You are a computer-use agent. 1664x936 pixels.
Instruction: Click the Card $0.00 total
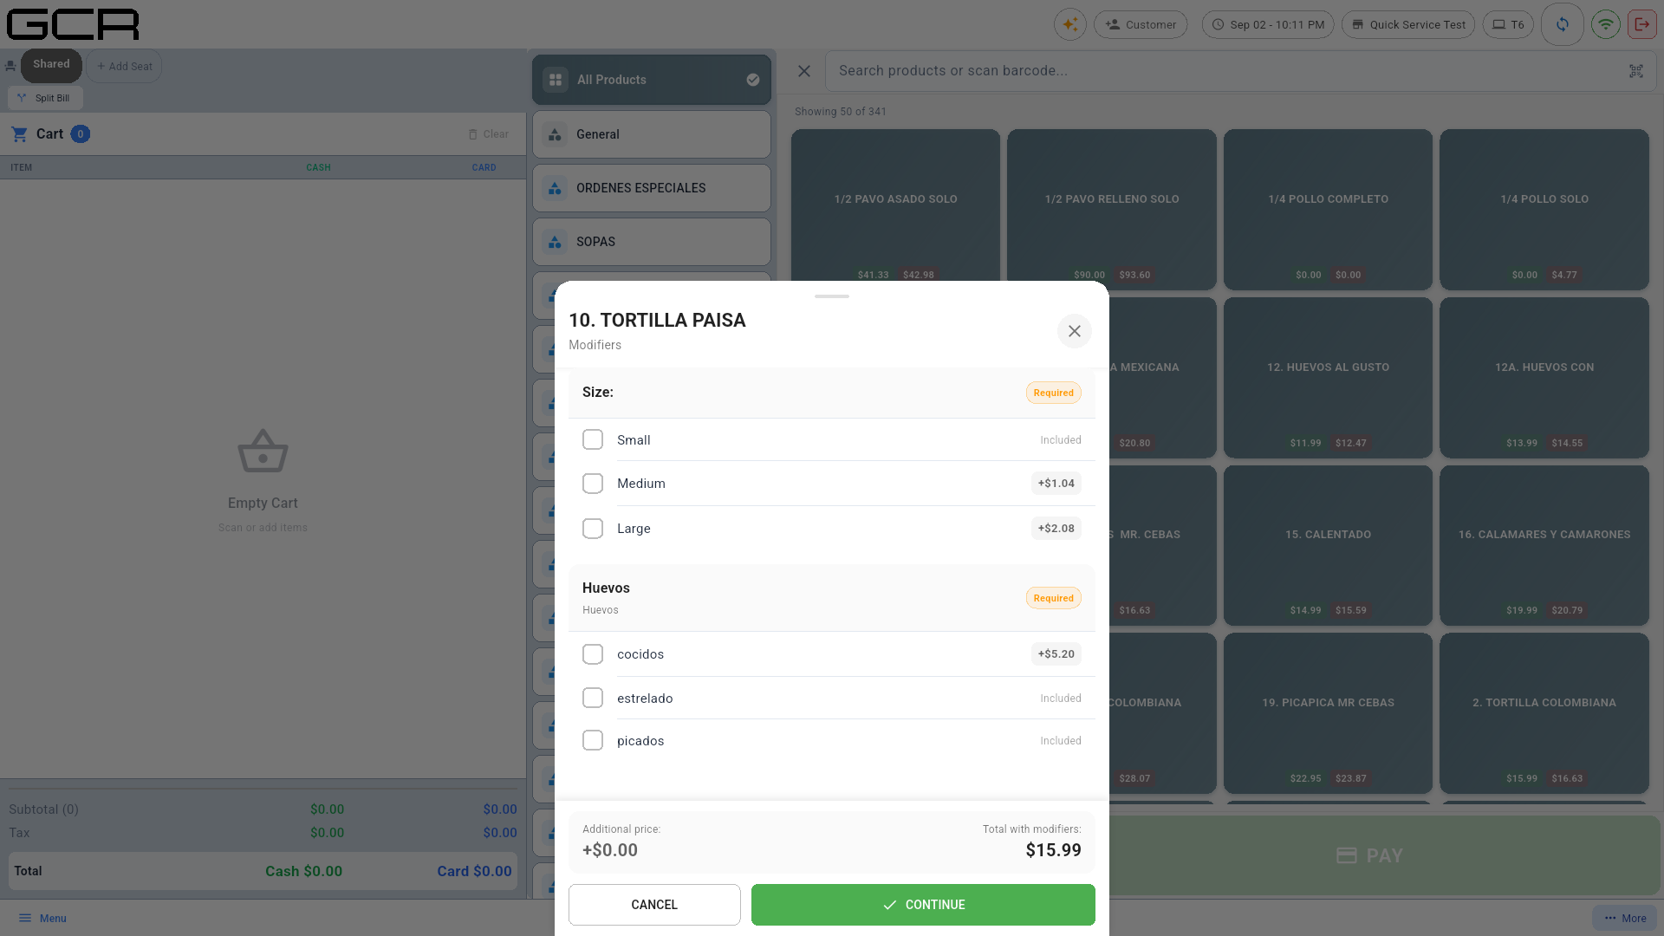[x=474, y=871]
